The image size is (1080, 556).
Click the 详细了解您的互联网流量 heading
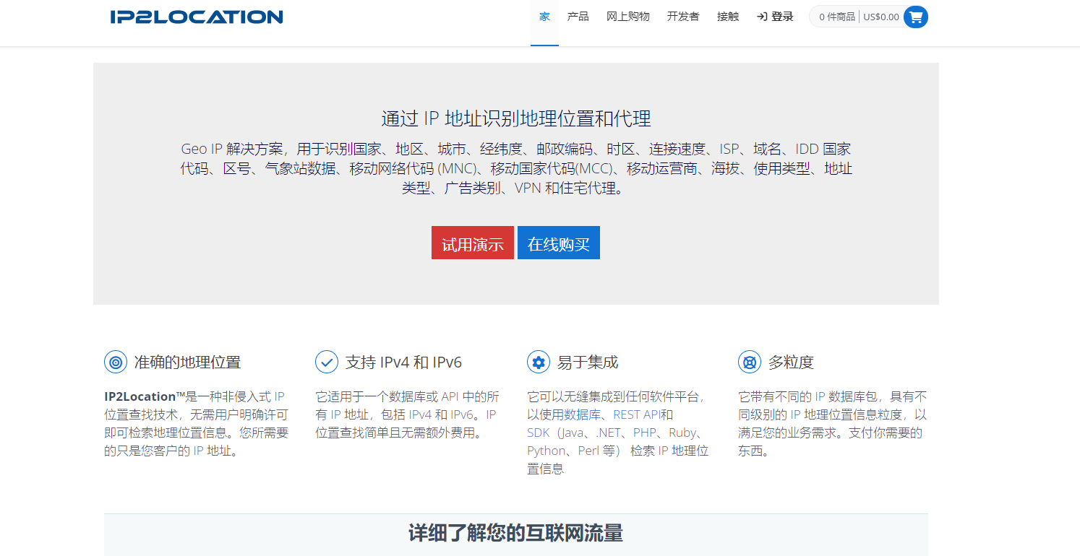(515, 534)
